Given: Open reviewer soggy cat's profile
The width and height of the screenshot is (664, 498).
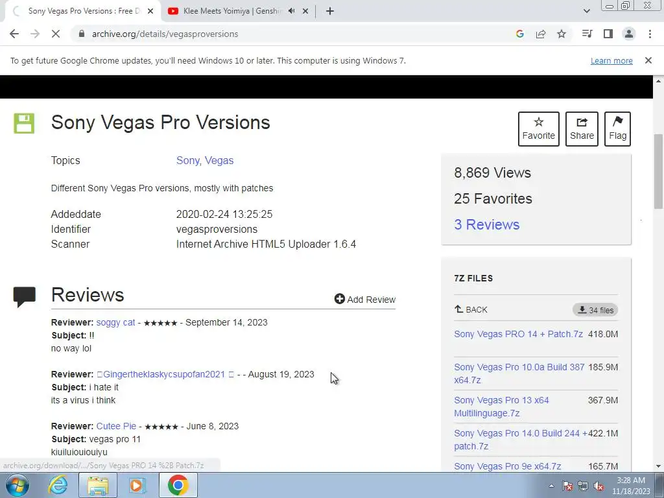Looking at the screenshot, I should click(115, 322).
